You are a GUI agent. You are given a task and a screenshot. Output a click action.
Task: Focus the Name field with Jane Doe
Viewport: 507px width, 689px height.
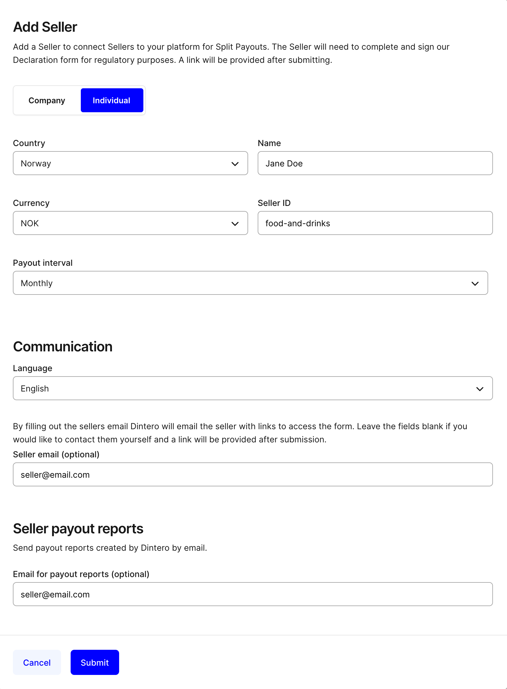coord(375,163)
